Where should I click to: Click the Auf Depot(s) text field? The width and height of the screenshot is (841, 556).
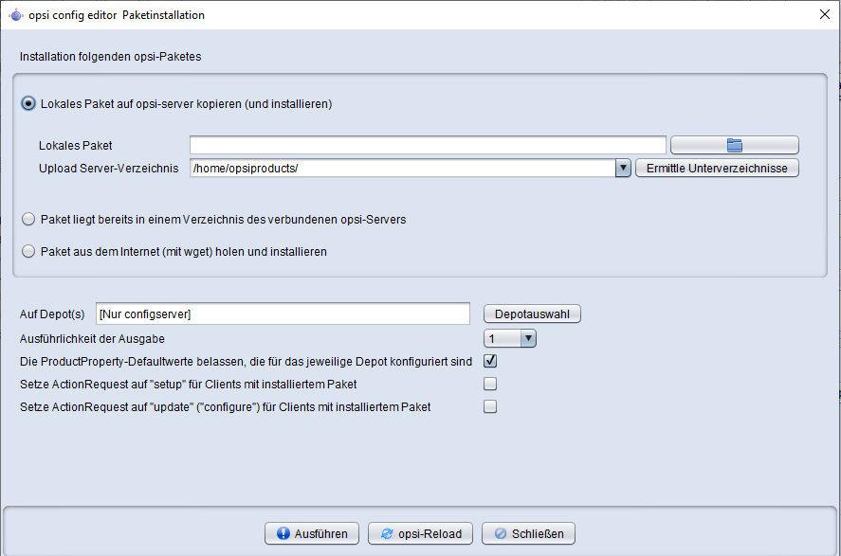[x=283, y=314]
